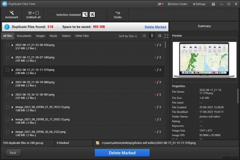
Task: Click the Properties panel scrollbar
Action: coord(238,96)
